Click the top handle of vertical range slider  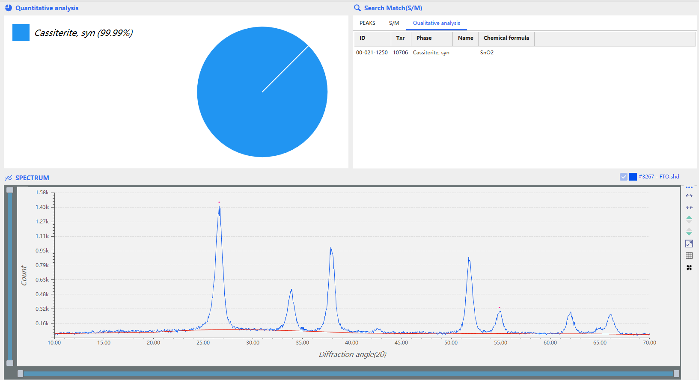[10, 190]
